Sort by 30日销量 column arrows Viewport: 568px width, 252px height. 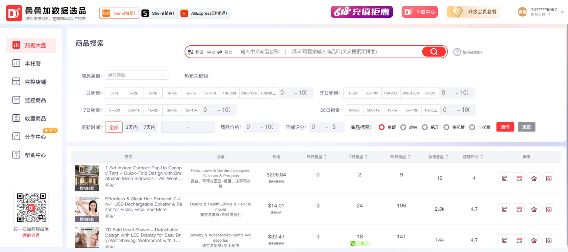[409, 157]
